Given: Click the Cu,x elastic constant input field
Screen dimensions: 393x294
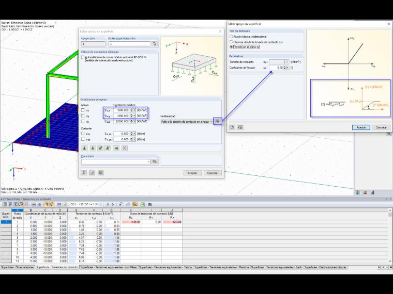Looking at the screenshot, I should coord(122,110).
